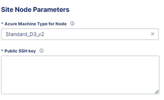This screenshot has height=100, width=164.
Task: Click the resize grip of SSH key textarea
Action: coord(157,92)
